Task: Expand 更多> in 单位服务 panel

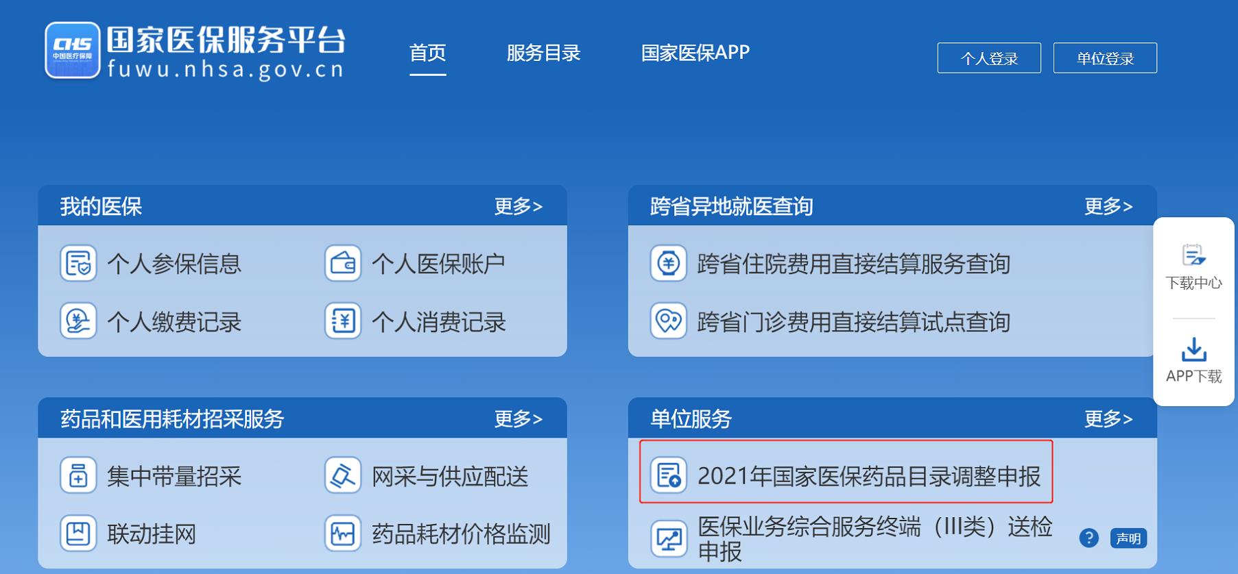Action: pos(1108,419)
